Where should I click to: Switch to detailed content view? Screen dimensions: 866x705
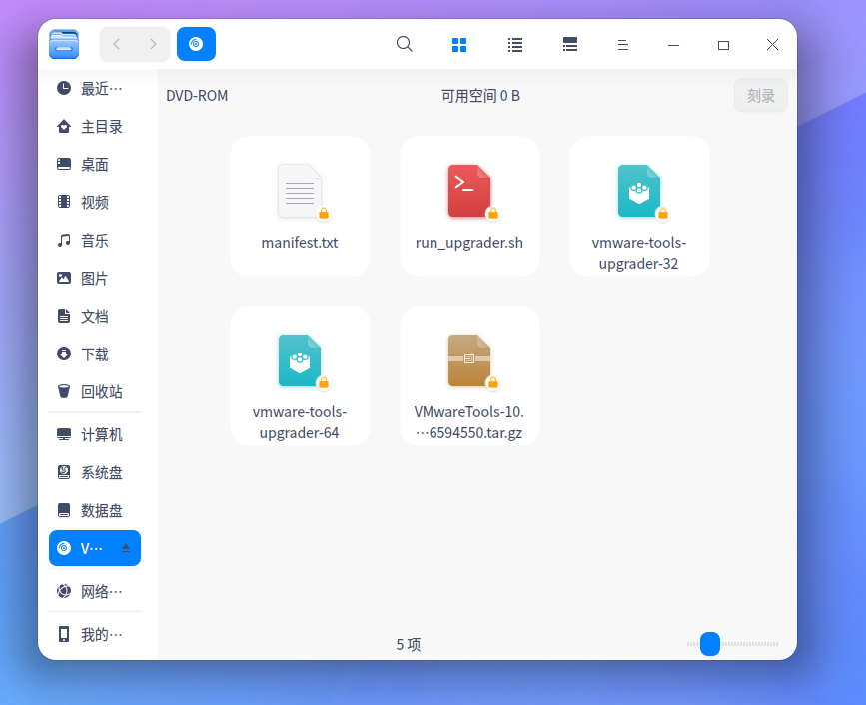(569, 44)
